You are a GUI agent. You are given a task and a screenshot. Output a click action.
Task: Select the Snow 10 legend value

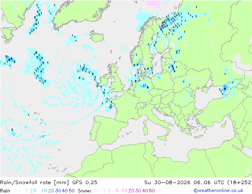(124, 191)
